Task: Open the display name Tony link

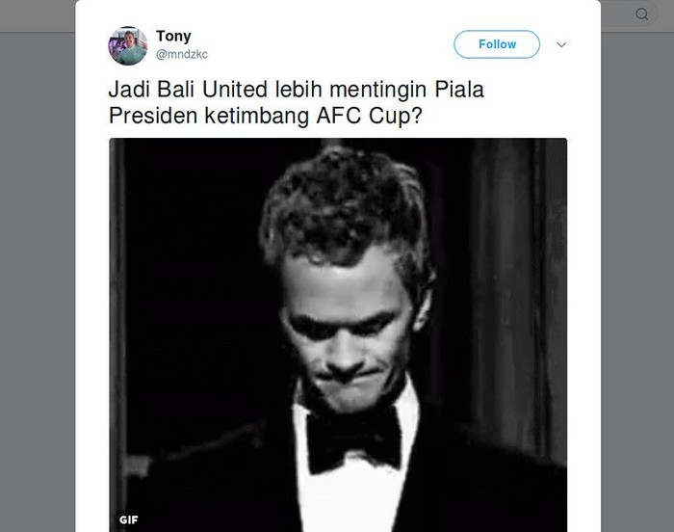Action: tap(173, 37)
